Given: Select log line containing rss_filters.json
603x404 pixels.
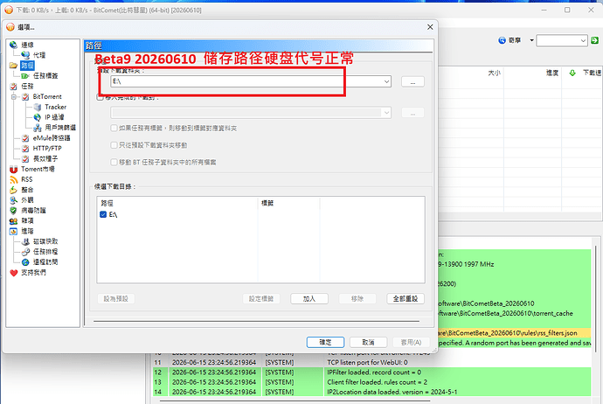Looking at the screenshot, I should [x=515, y=333].
